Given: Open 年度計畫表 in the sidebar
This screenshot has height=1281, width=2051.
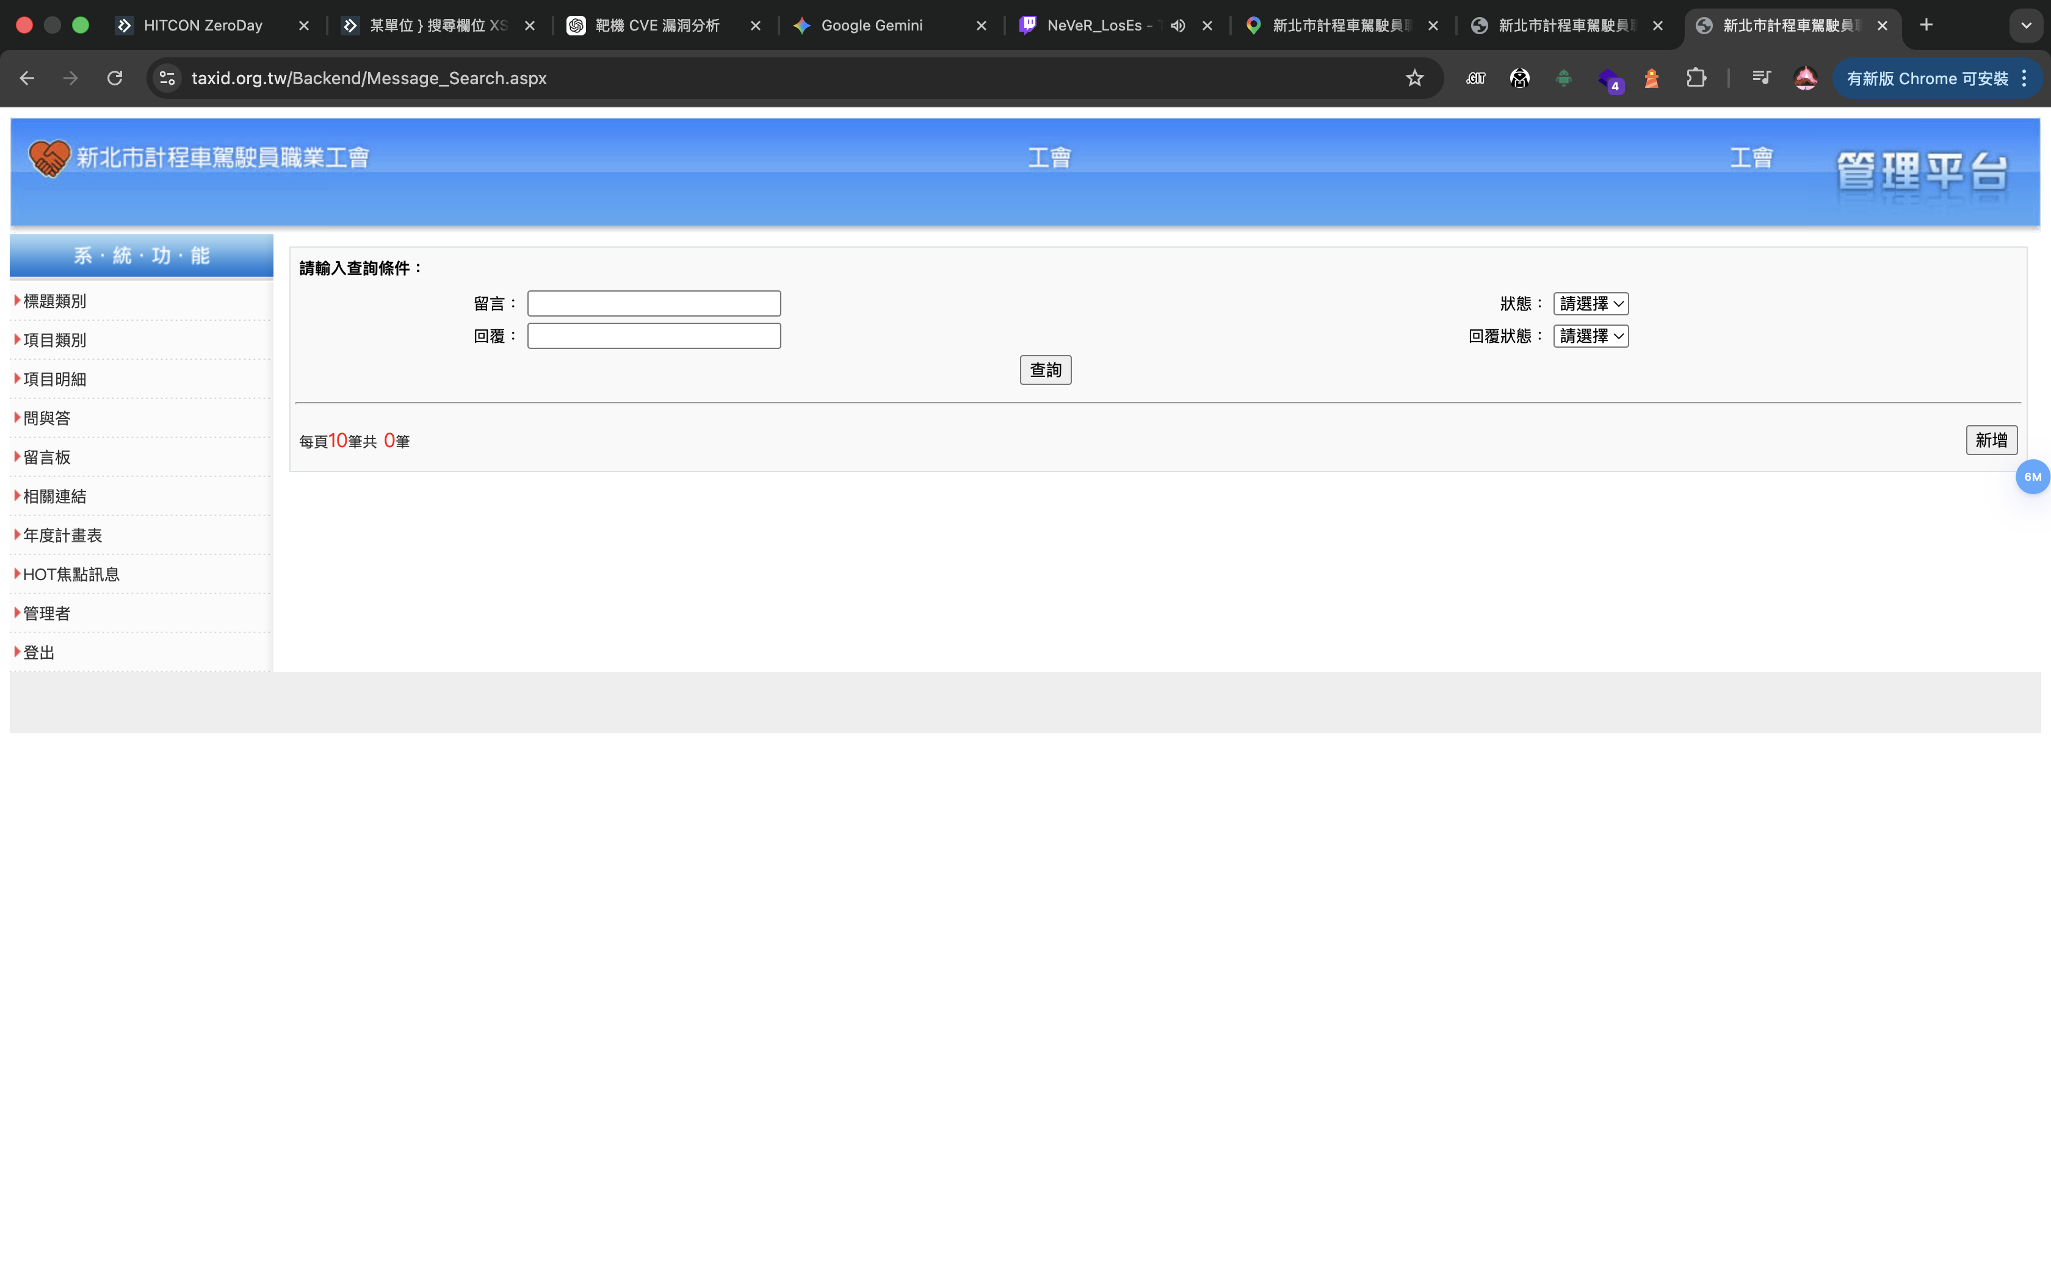Looking at the screenshot, I should (x=62, y=536).
